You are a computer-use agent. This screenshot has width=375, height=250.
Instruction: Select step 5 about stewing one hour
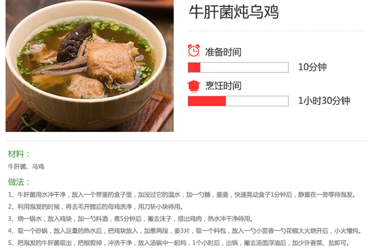(179, 243)
